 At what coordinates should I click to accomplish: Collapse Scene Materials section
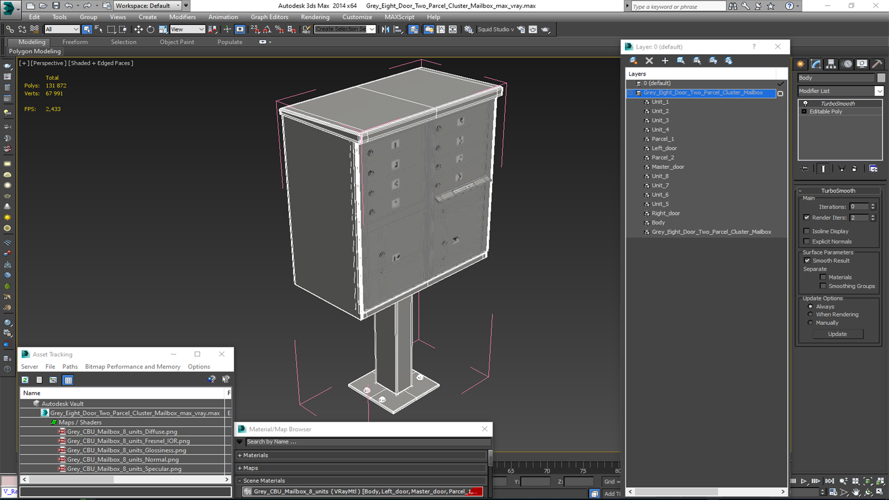coord(240,481)
